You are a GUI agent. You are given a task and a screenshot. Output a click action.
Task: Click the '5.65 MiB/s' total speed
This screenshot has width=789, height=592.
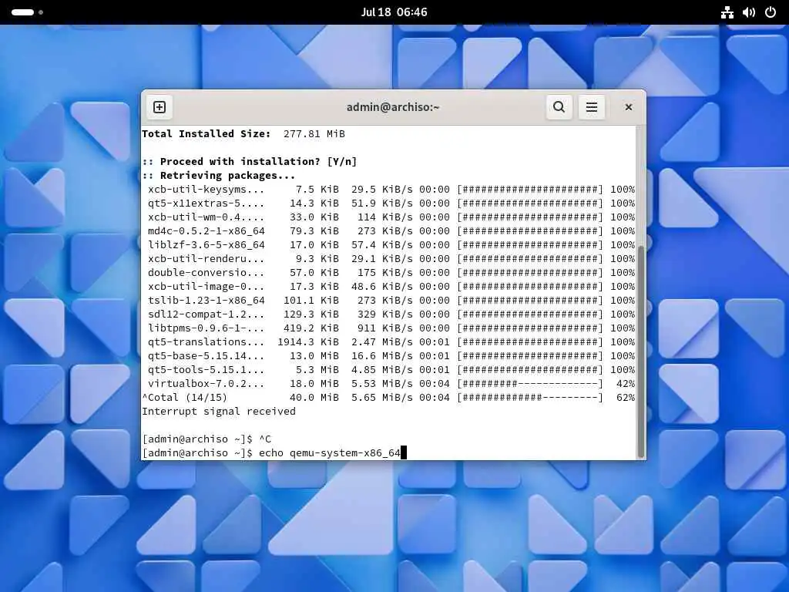pos(382,398)
